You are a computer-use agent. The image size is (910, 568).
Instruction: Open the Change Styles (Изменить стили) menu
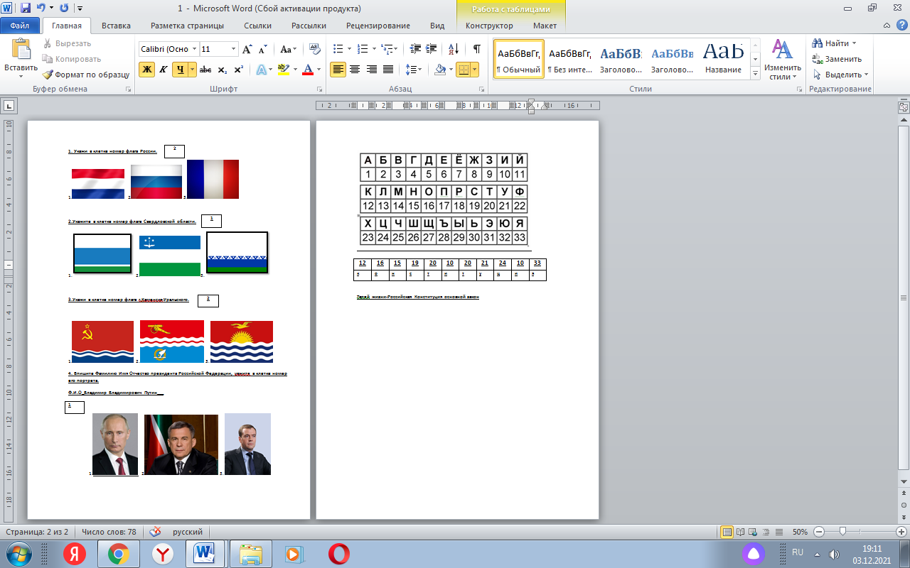(783, 60)
